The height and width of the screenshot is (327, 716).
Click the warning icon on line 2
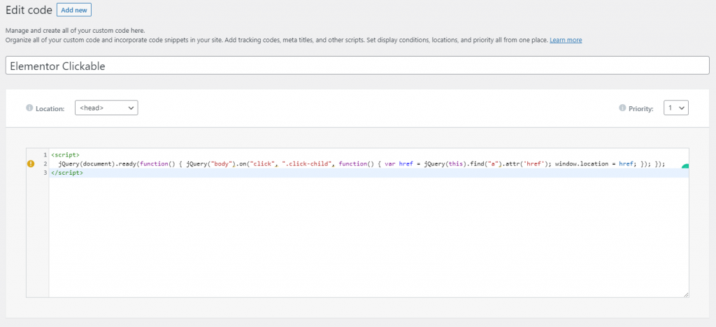(31, 163)
